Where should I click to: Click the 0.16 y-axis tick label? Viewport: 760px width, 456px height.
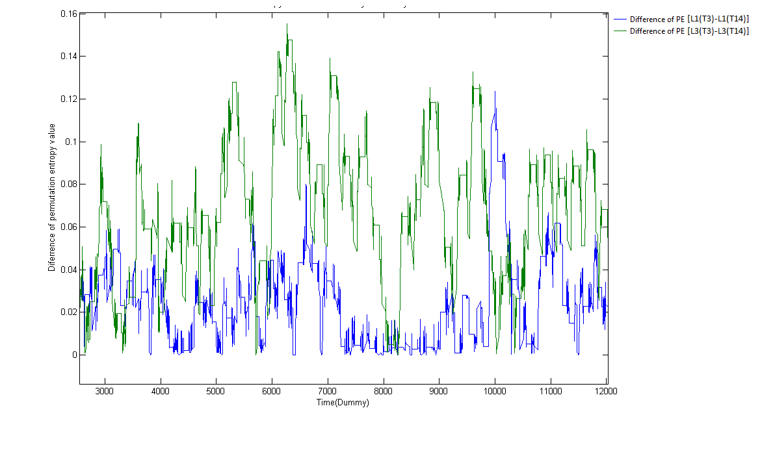[68, 14]
